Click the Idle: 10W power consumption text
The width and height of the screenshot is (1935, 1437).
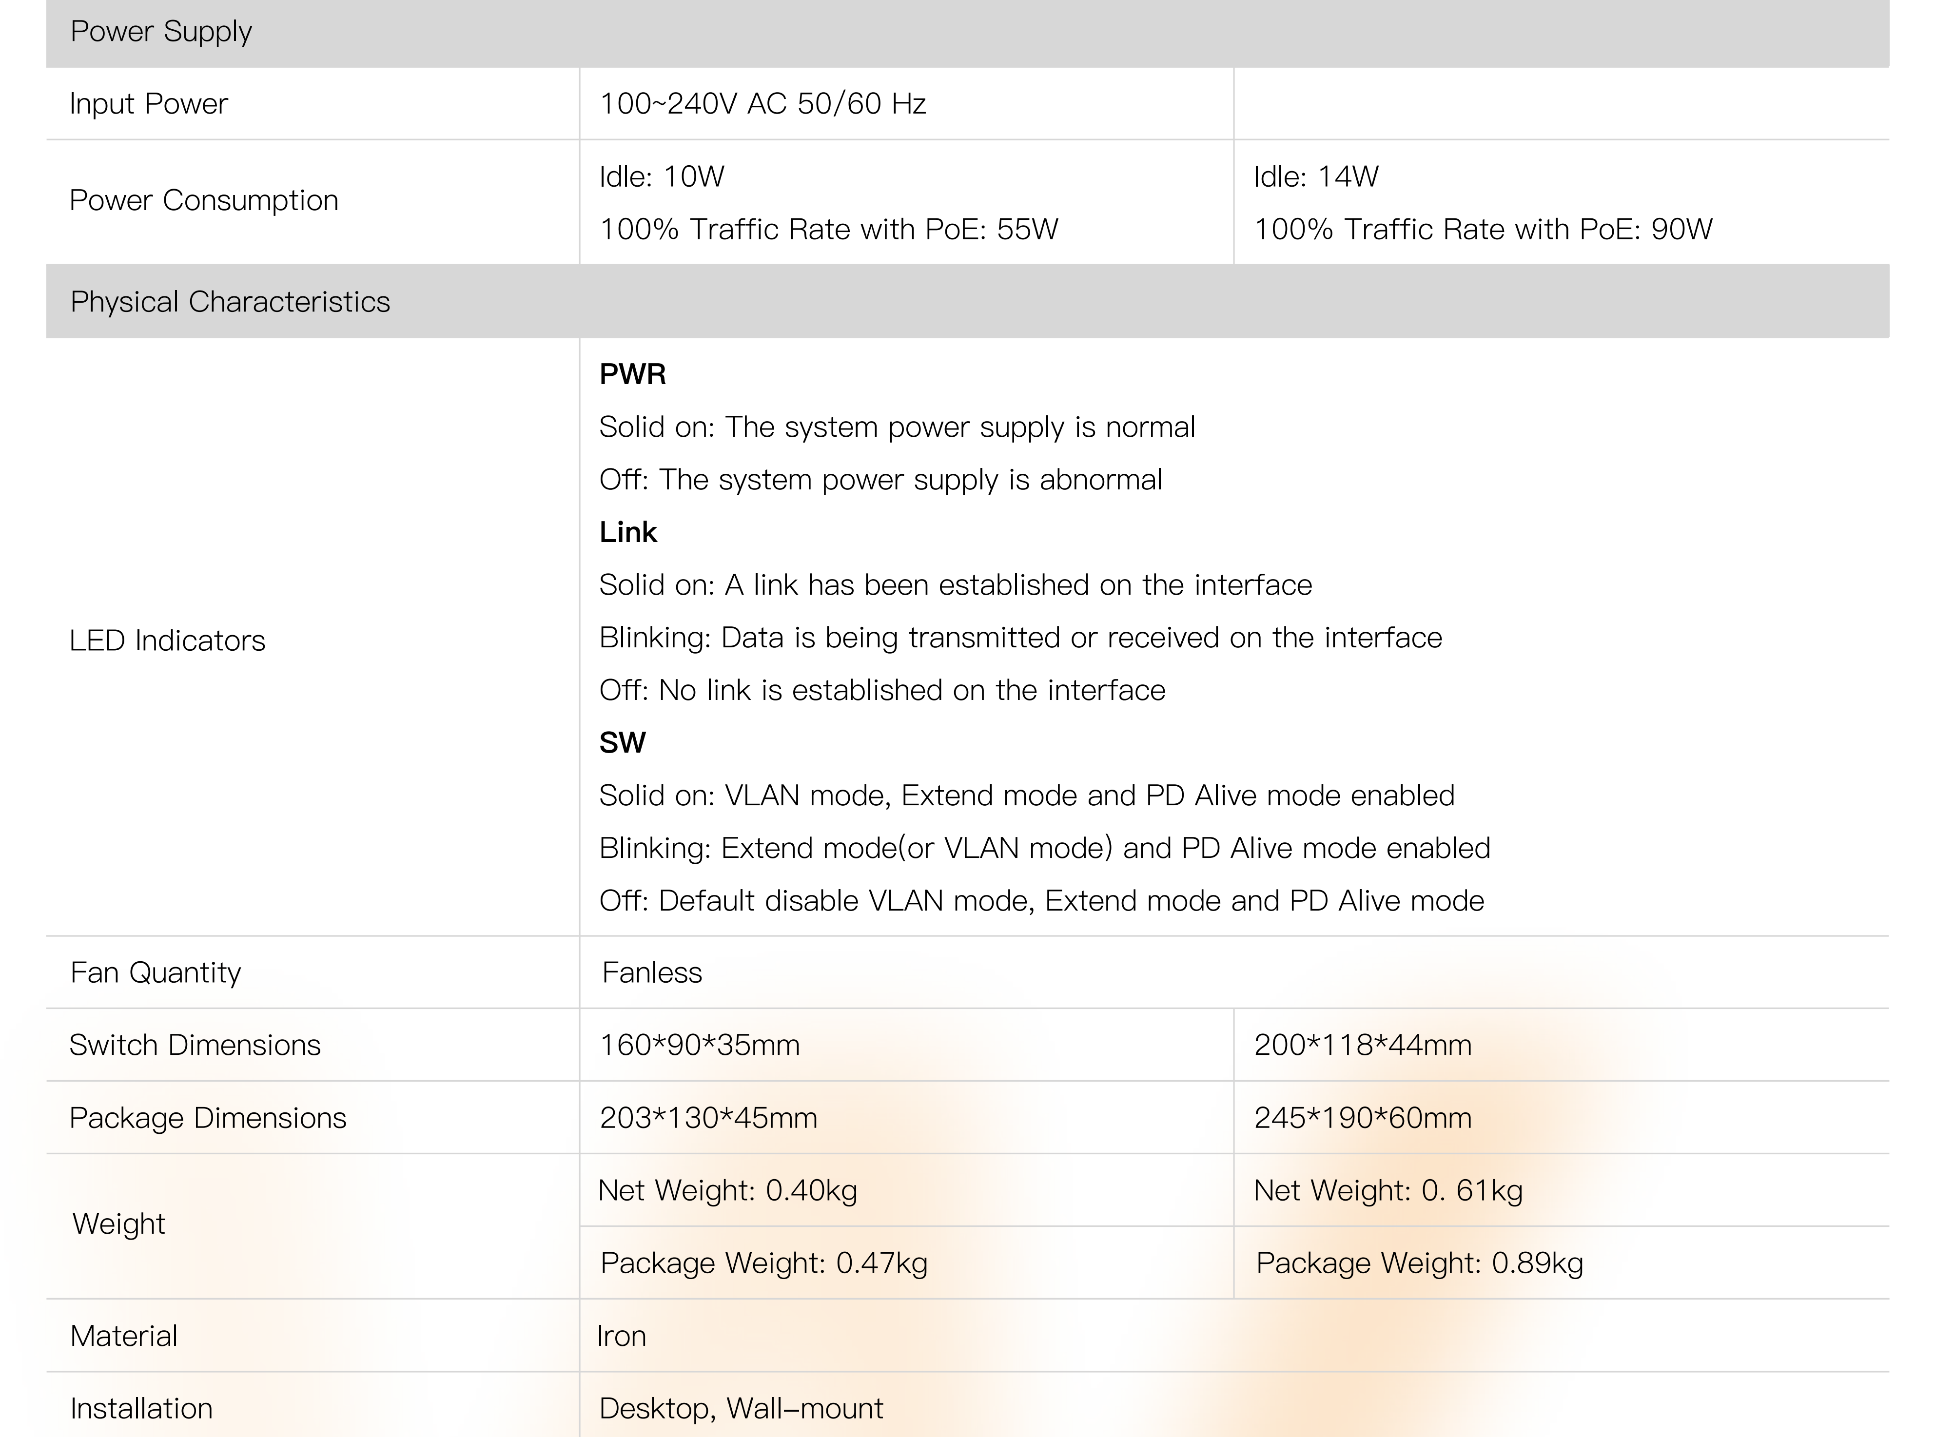[661, 176]
